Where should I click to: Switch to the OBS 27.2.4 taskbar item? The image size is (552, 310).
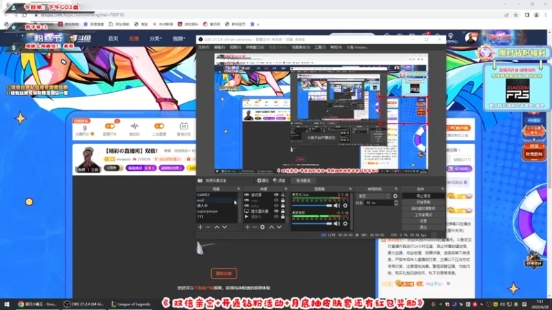click(x=83, y=304)
